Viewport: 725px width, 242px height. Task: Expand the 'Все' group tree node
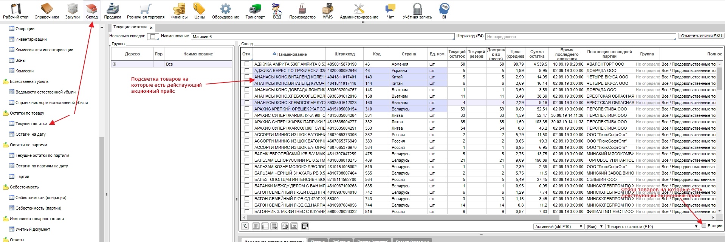114,64
